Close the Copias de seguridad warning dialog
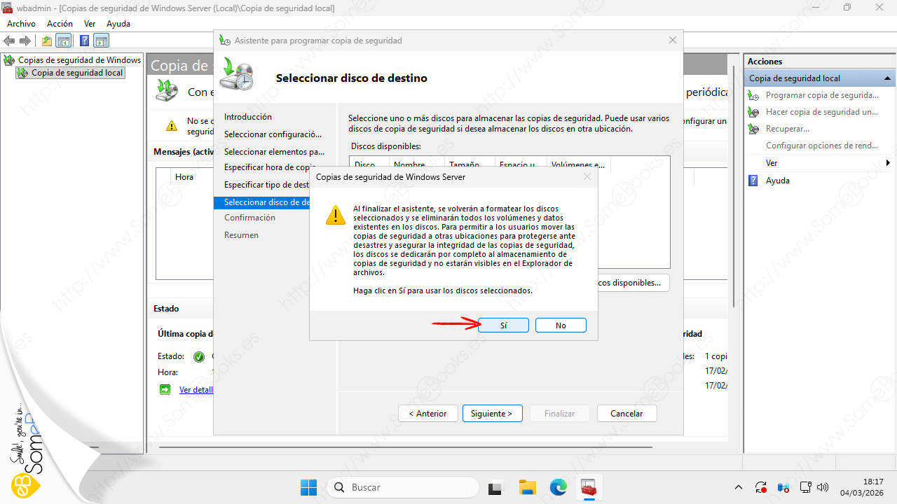 point(587,177)
